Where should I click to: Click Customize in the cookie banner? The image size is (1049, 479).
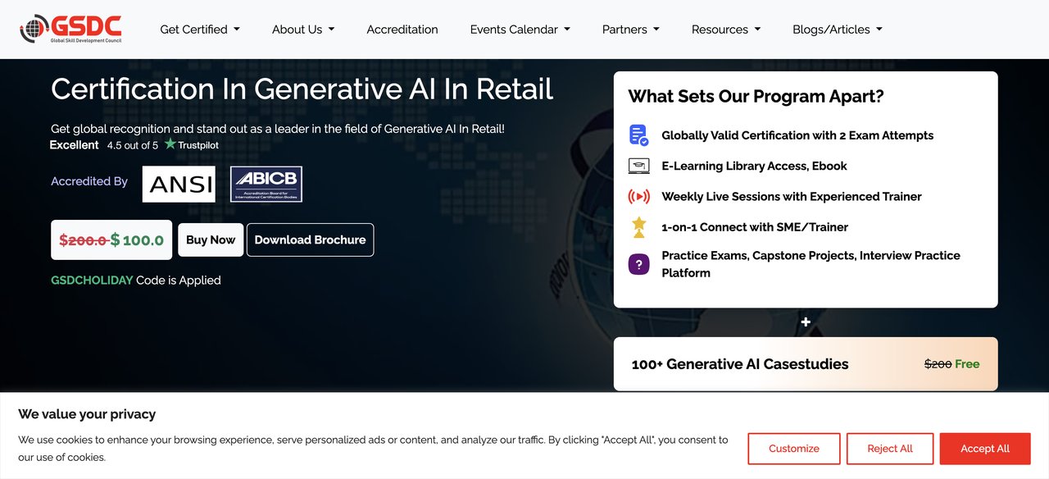coord(794,449)
